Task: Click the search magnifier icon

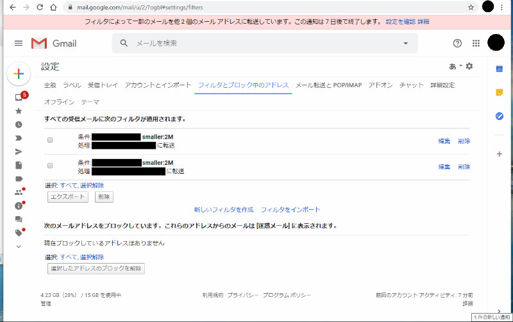Action: click(x=124, y=43)
